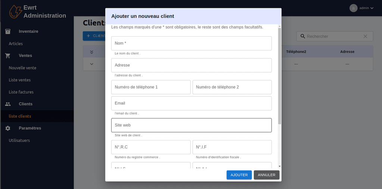The width and height of the screenshot is (382, 189).
Task: Click the Clients people icon
Action: coord(8,104)
